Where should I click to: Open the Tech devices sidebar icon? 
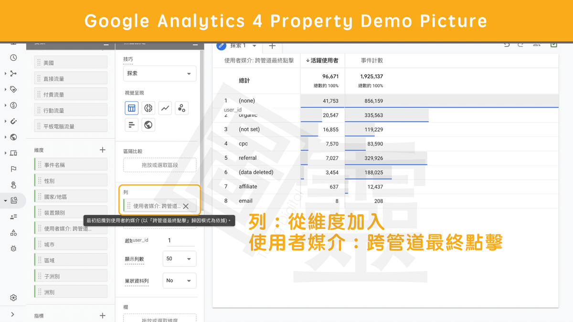13,153
